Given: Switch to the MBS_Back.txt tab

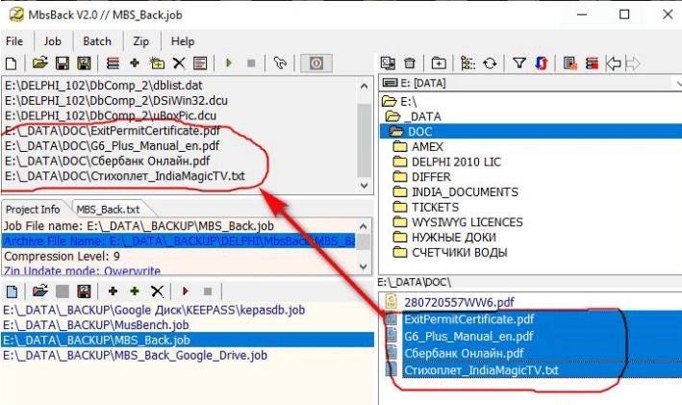Looking at the screenshot, I should click(x=108, y=209).
